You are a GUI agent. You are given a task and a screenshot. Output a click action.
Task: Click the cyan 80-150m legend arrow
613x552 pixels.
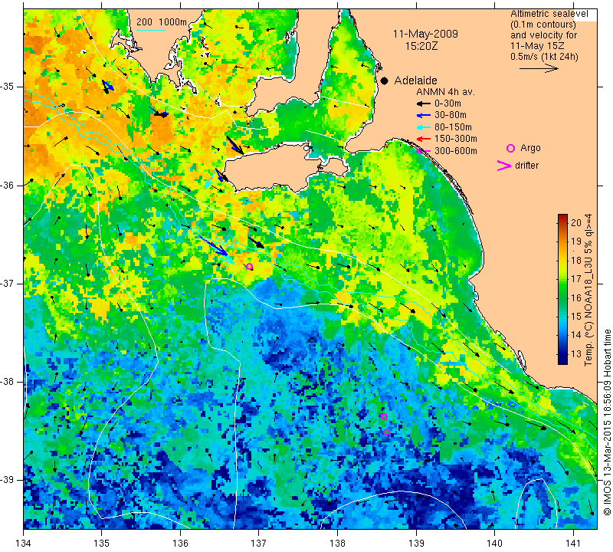click(x=423, y=127)
